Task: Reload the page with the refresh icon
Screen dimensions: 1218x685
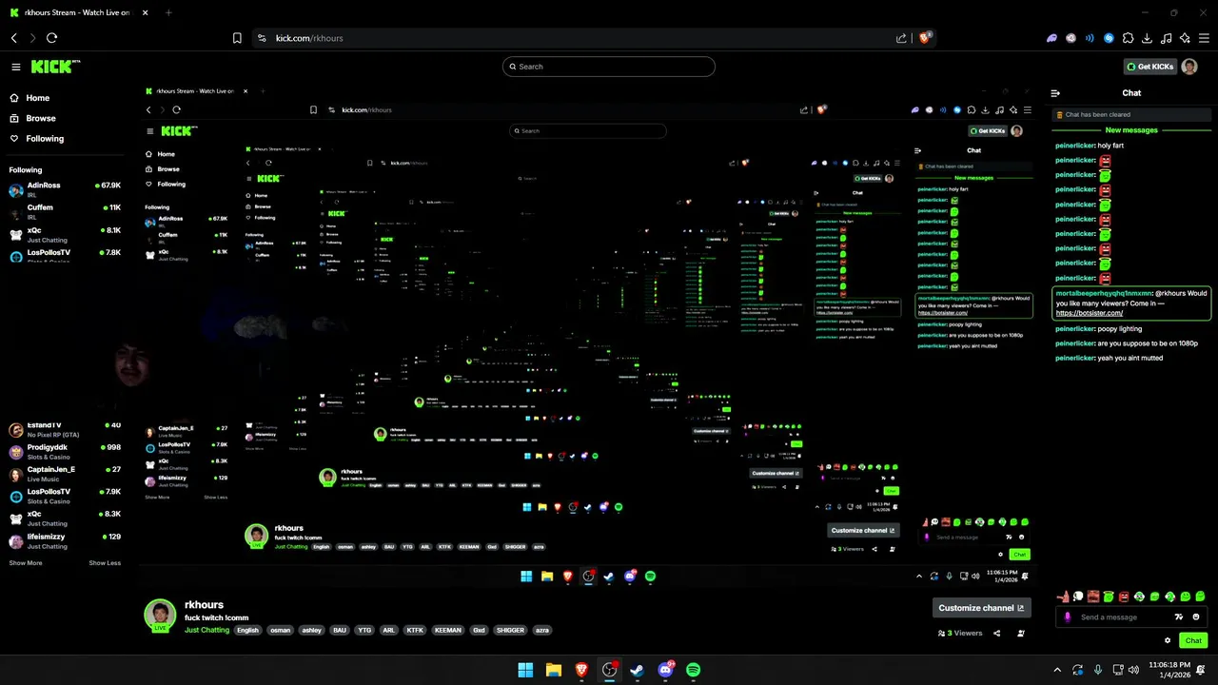Action: pyautogui.click(x=51, y=38)
